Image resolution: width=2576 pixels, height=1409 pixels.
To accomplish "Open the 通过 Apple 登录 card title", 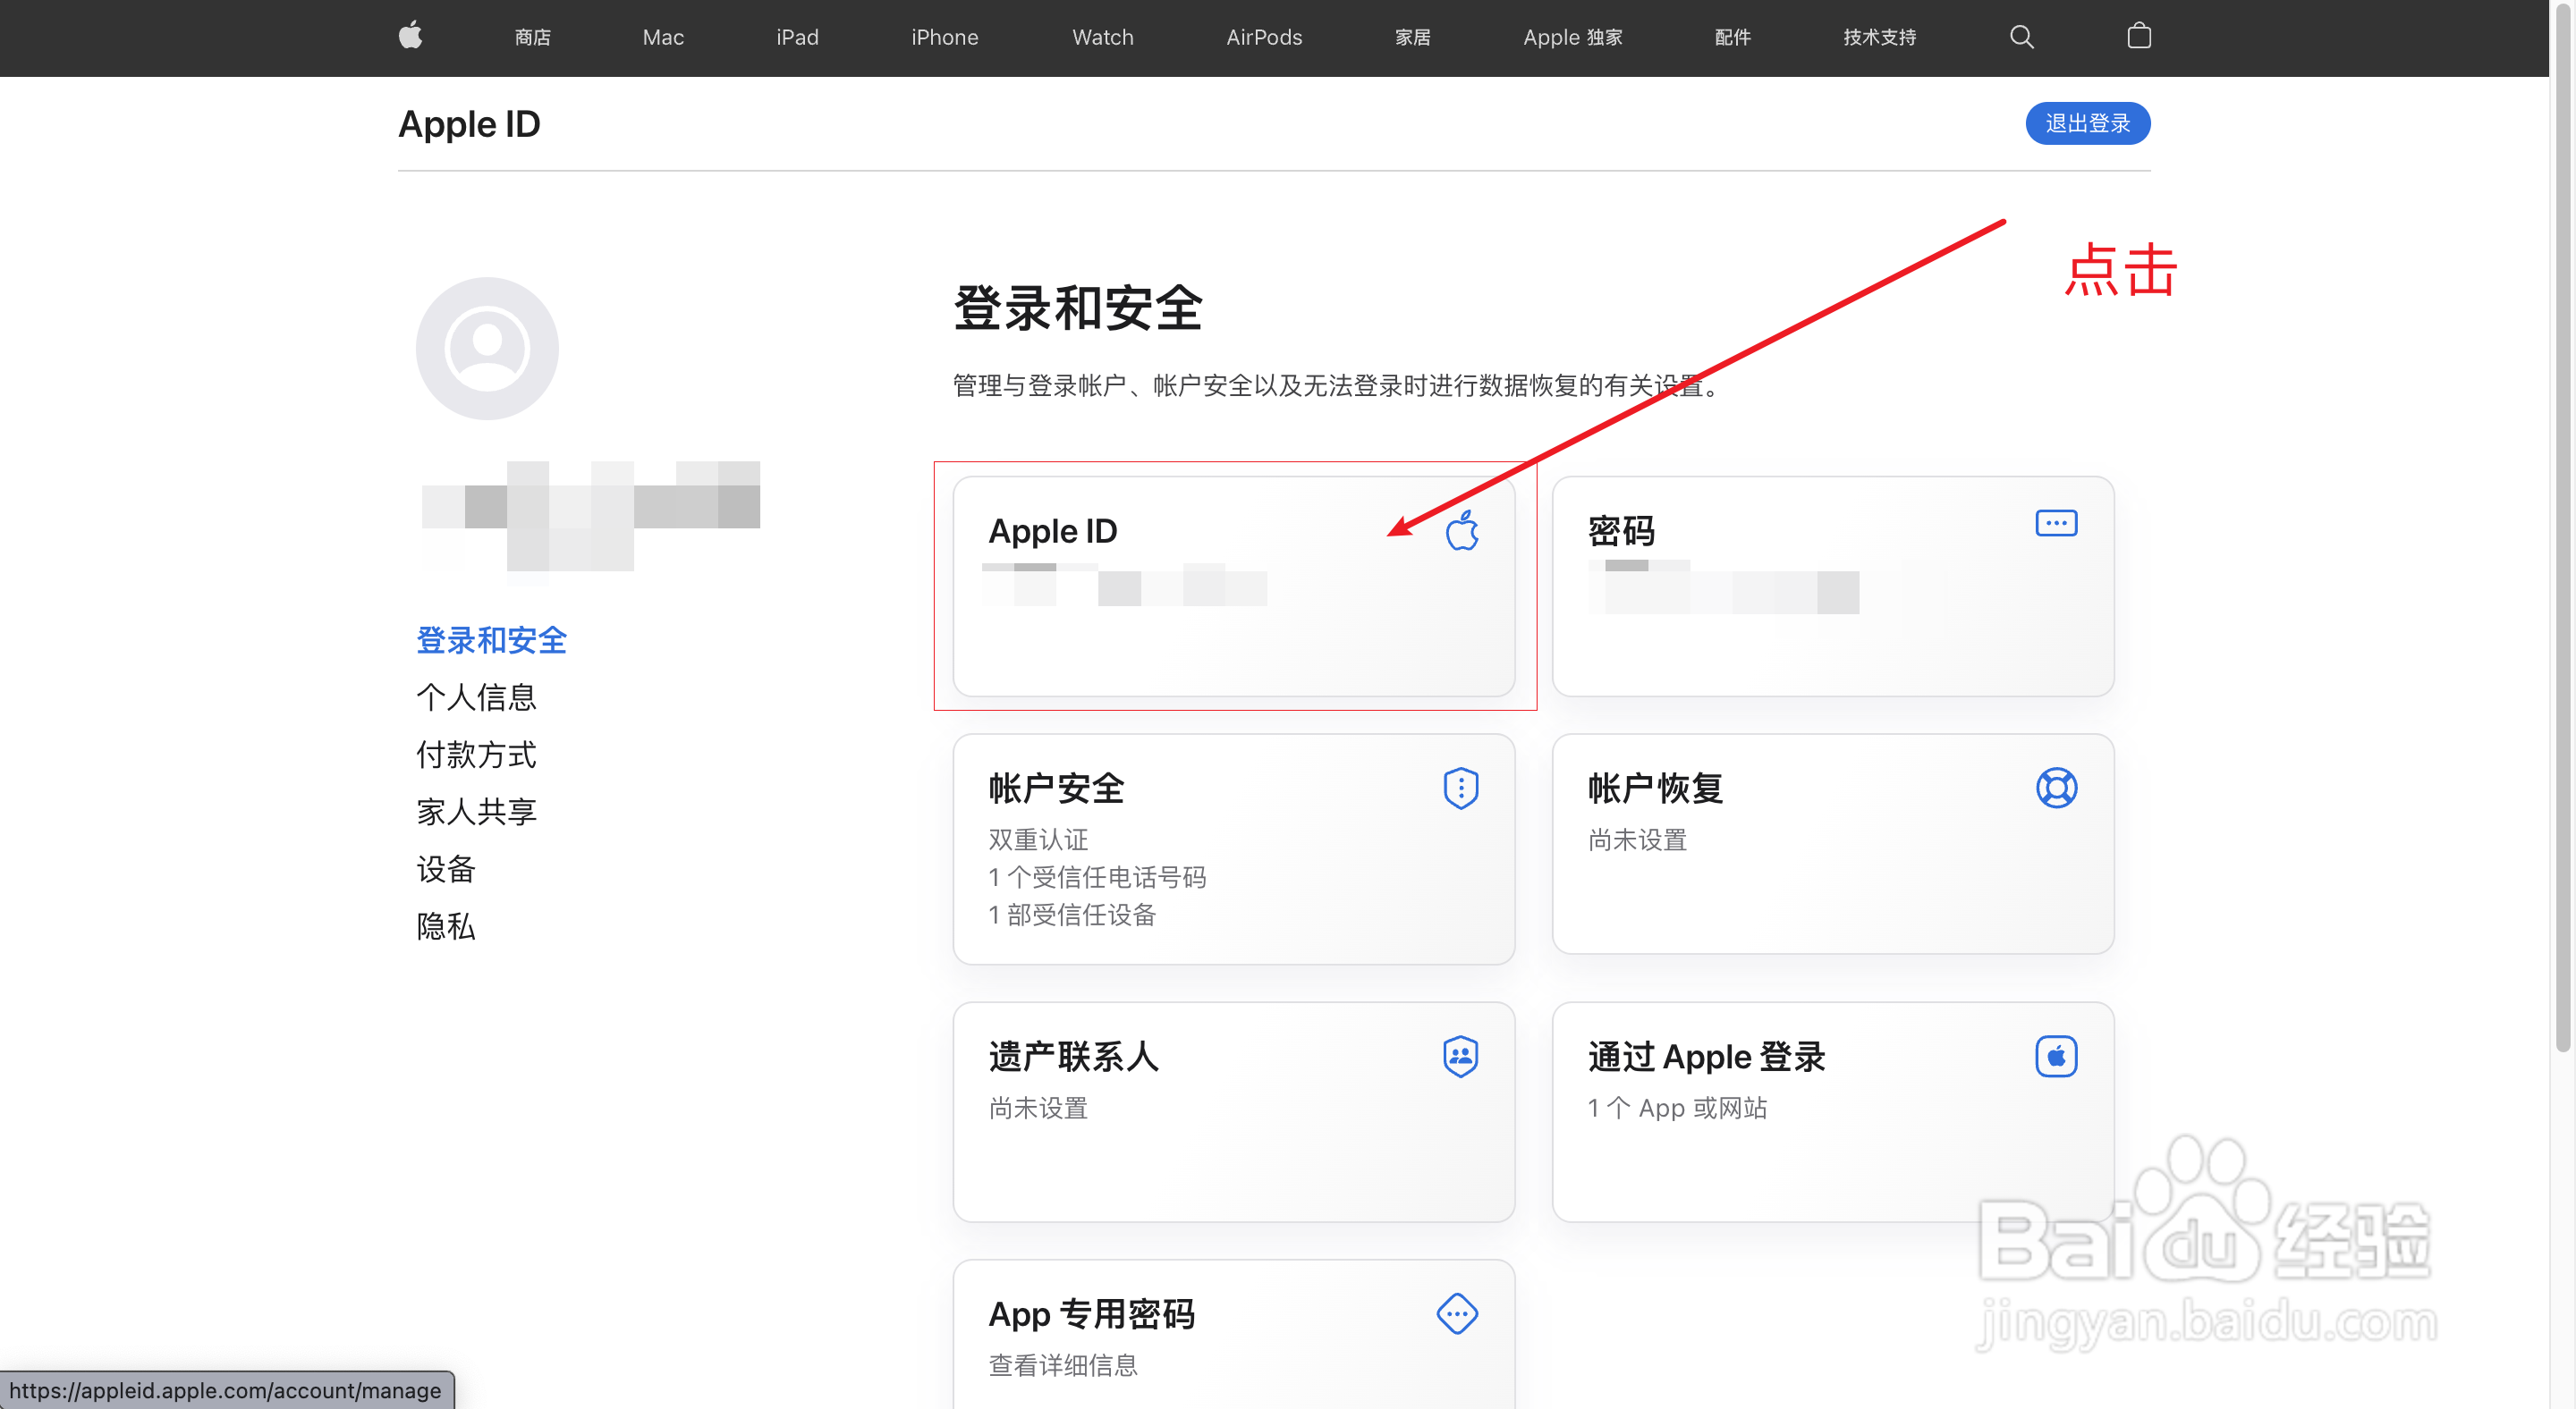I will pyautogui.click(x=1706, y=1056).
